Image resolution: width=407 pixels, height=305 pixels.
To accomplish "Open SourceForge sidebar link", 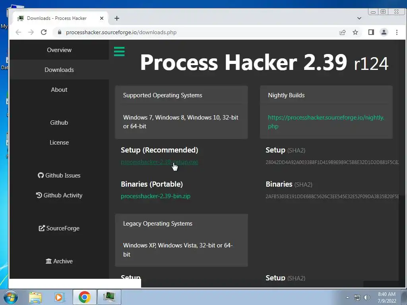I will [59, 228].
